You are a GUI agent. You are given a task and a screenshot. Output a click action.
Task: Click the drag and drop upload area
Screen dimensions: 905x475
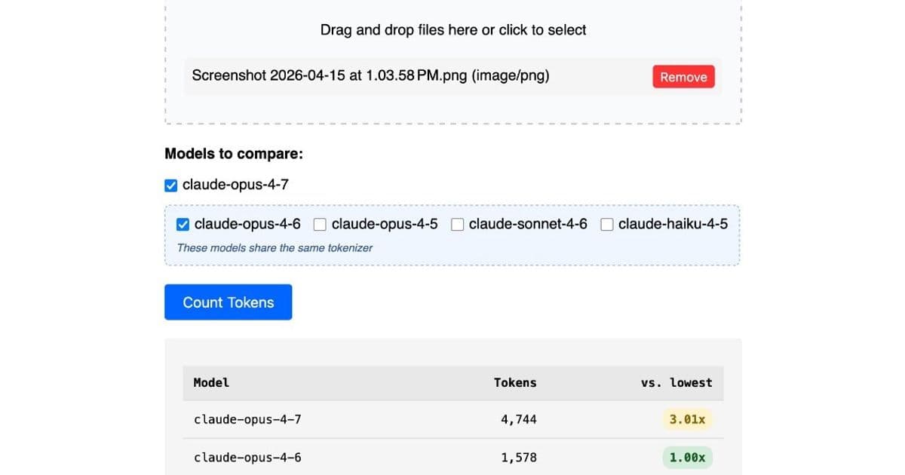tap(452, 30)
